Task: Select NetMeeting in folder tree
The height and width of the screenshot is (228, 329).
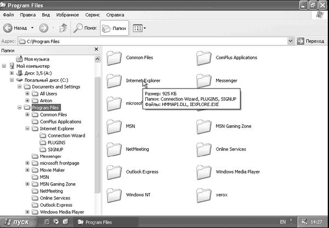Action: (47, 191)
